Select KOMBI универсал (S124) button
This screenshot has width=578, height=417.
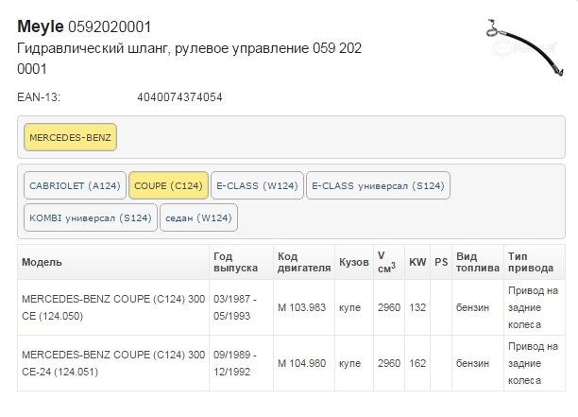[x=91, y=217]
